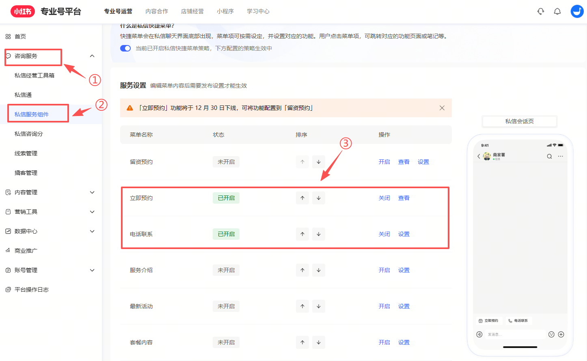Click the plus icon in the chat input bar

pos(561,334)
